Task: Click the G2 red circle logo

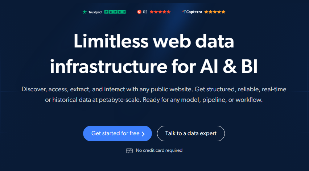Action: (139, 12)
